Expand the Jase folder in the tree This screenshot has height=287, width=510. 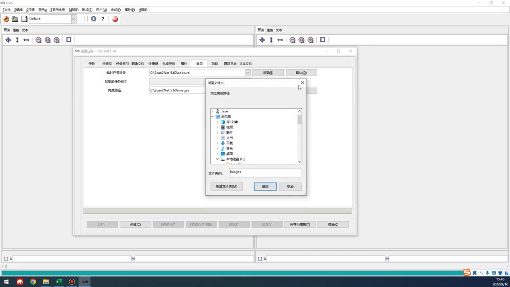212,111
